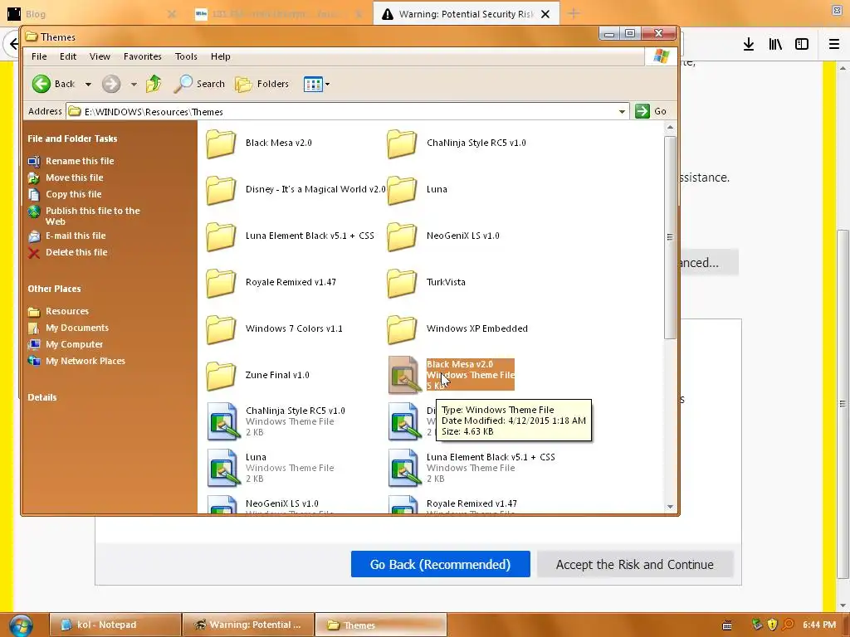
Task: Select the Luna Element Black v5.1 folder
Action: pyautogui.click(x=290, y=236)
